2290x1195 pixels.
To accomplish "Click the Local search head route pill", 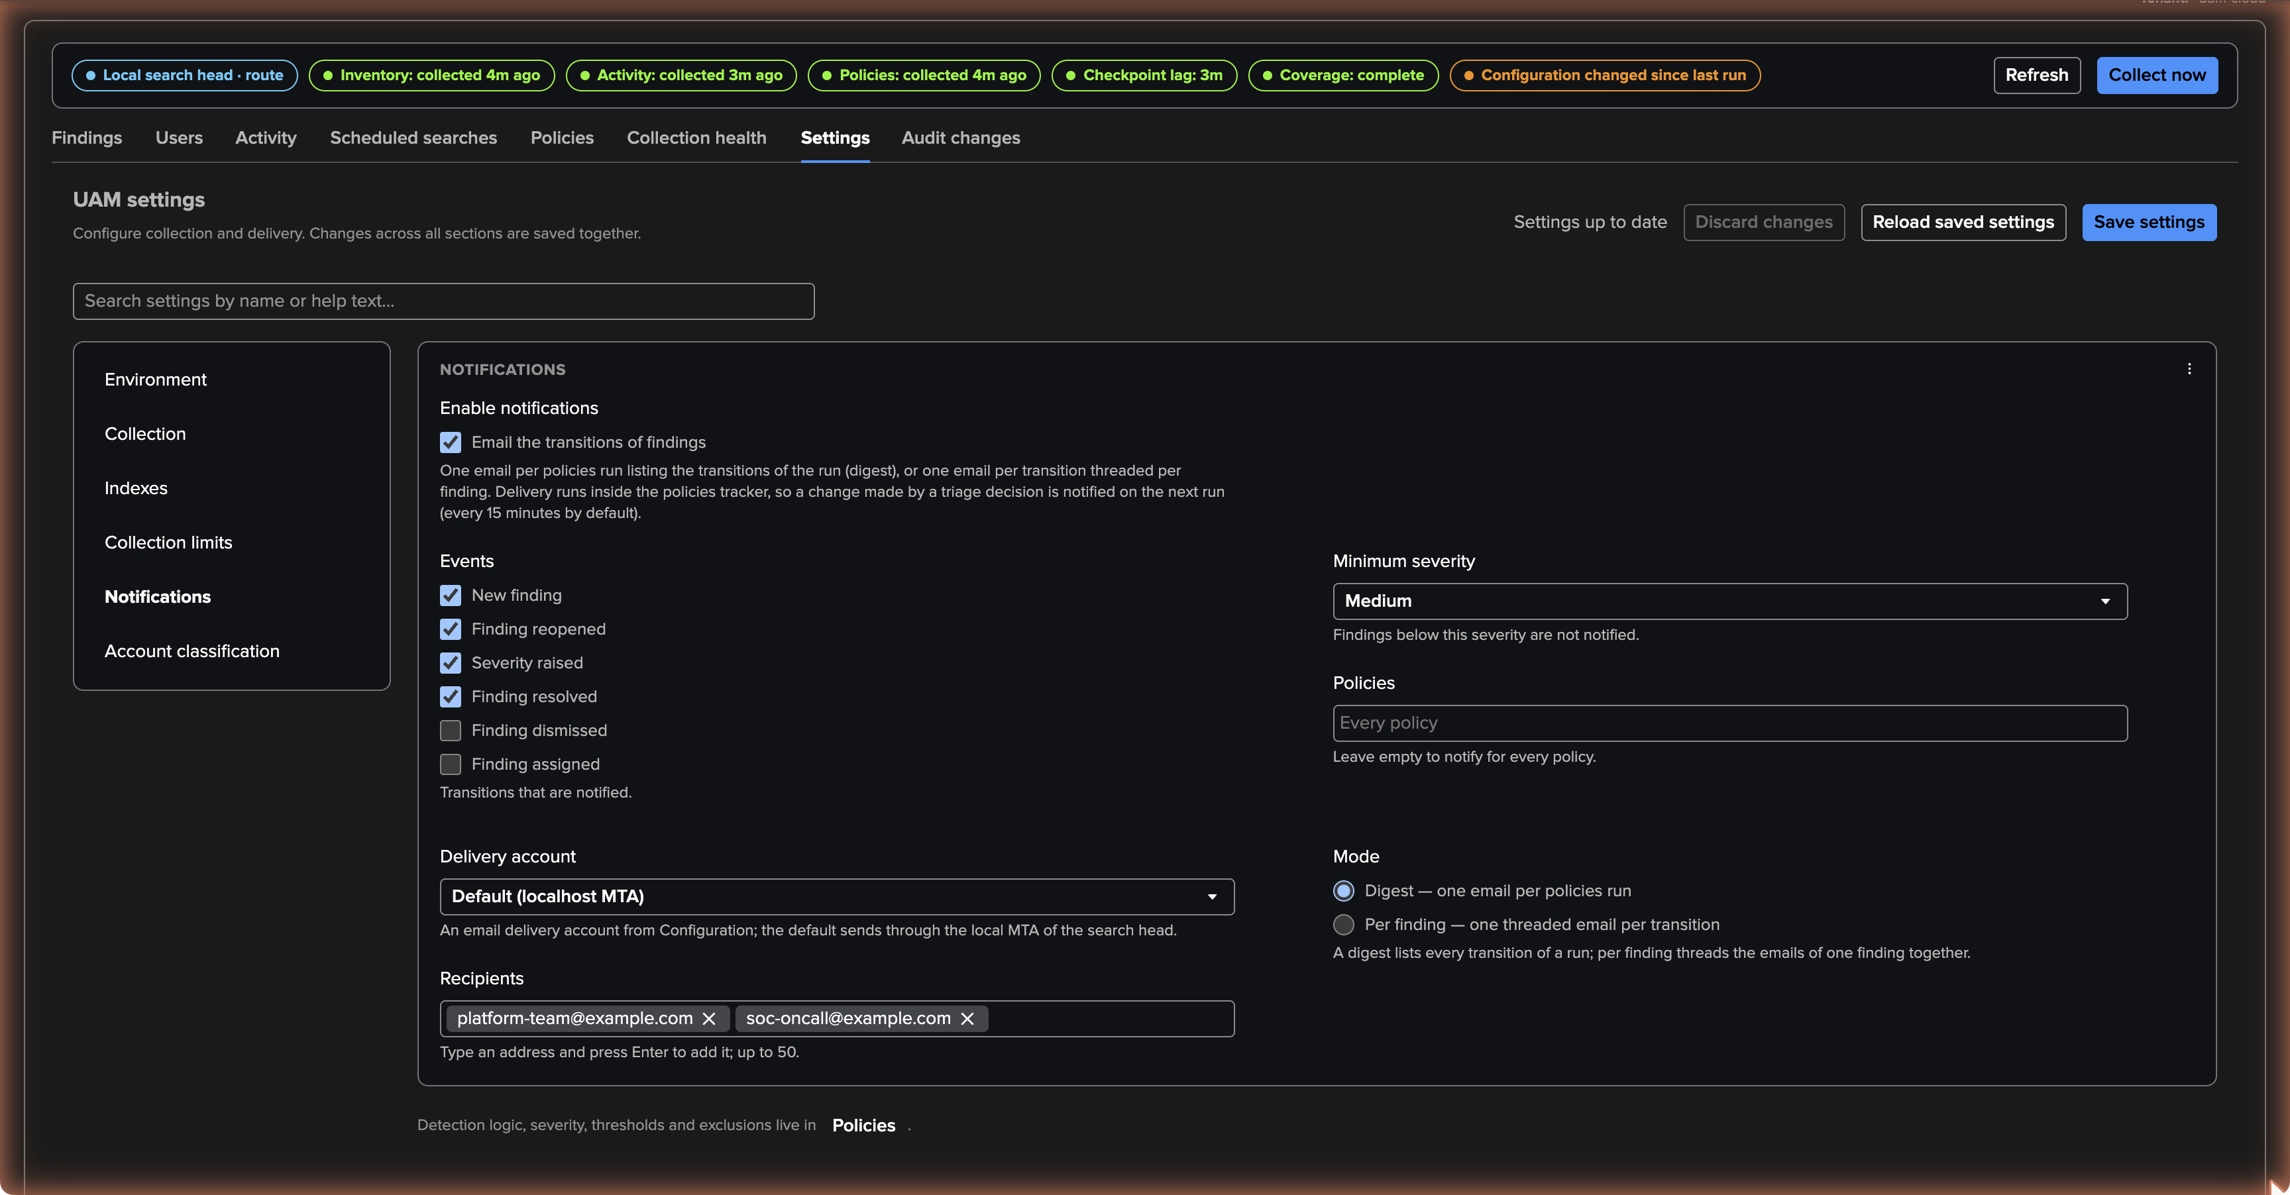I will [x=184, y=75].
